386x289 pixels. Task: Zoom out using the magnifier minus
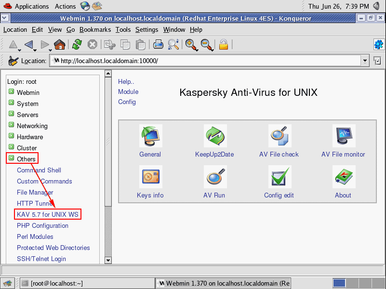pyautogui.click(x=206, y=44)
